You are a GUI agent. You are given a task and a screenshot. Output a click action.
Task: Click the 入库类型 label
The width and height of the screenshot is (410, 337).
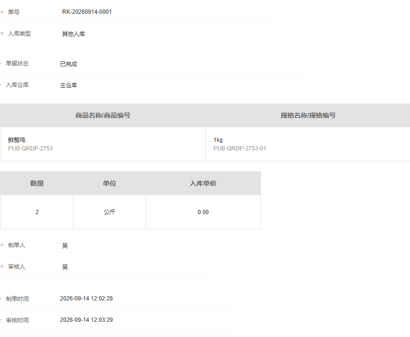pos(19,34)
